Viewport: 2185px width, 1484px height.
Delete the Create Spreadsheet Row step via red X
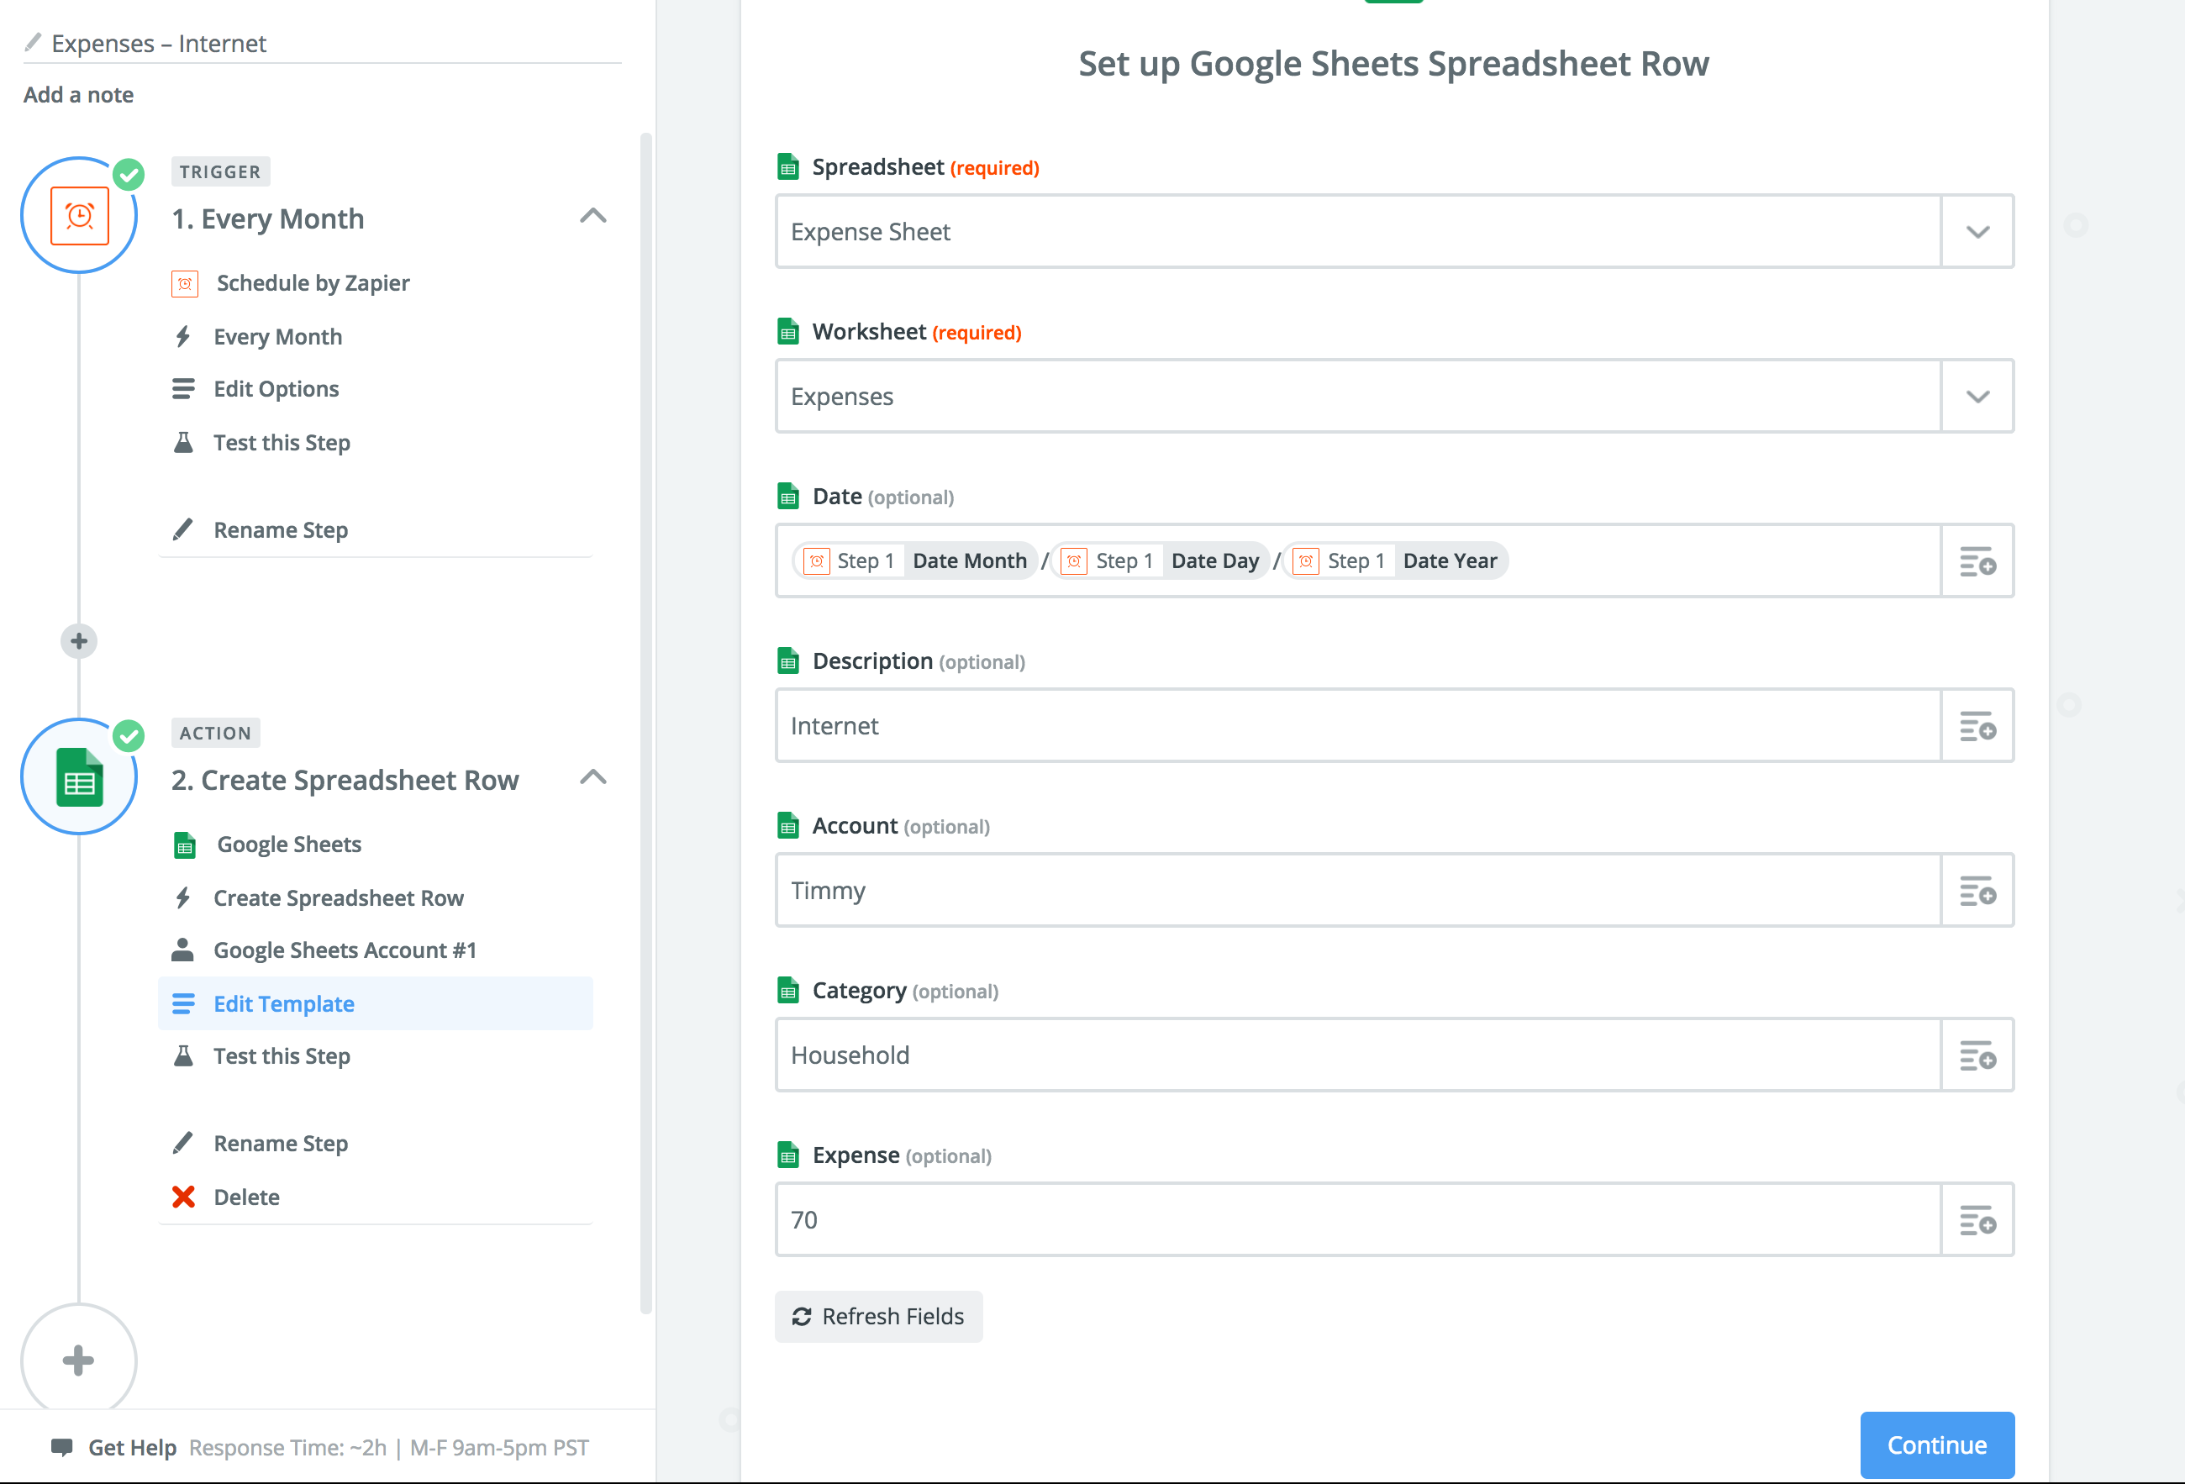pyautogui.click(x=182, y=1197)
